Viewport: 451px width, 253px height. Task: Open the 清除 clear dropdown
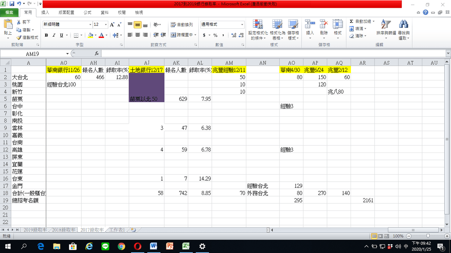pyautogui.click(x=358, y=36)
